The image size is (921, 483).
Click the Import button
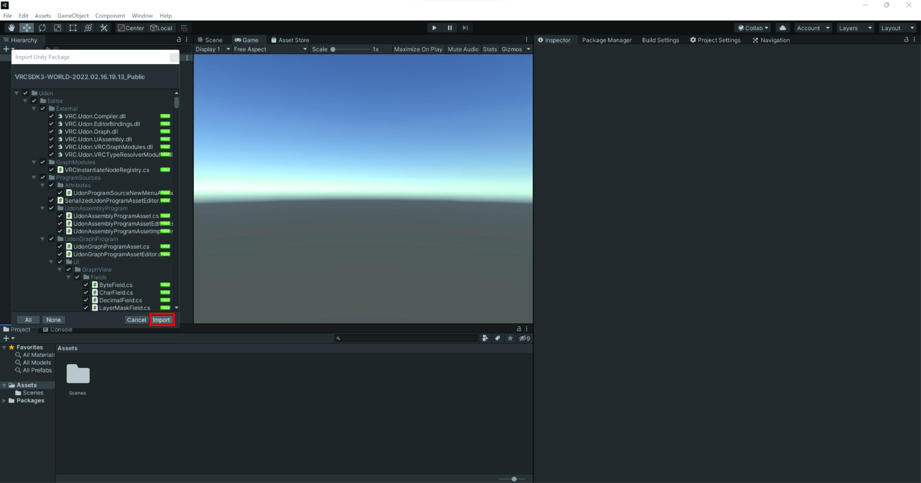click(x=162, y=319)
